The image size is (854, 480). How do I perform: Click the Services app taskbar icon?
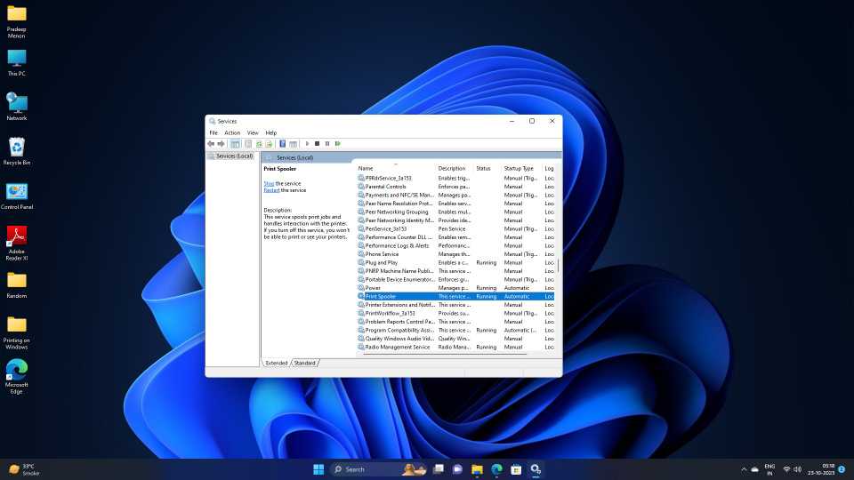click(536, 469)
